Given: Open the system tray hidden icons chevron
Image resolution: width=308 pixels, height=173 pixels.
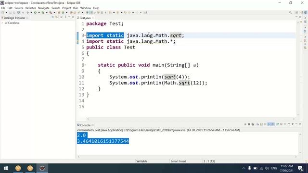Looking at the screenshot, I should 244,168.
